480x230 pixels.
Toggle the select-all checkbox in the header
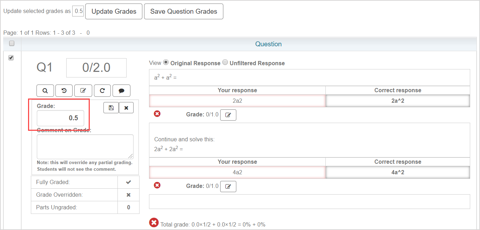[x=12, y=43]
